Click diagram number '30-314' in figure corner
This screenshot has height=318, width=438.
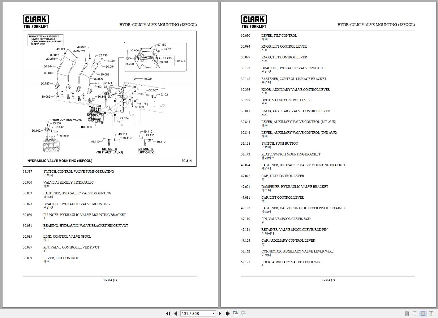click(187, 161)
